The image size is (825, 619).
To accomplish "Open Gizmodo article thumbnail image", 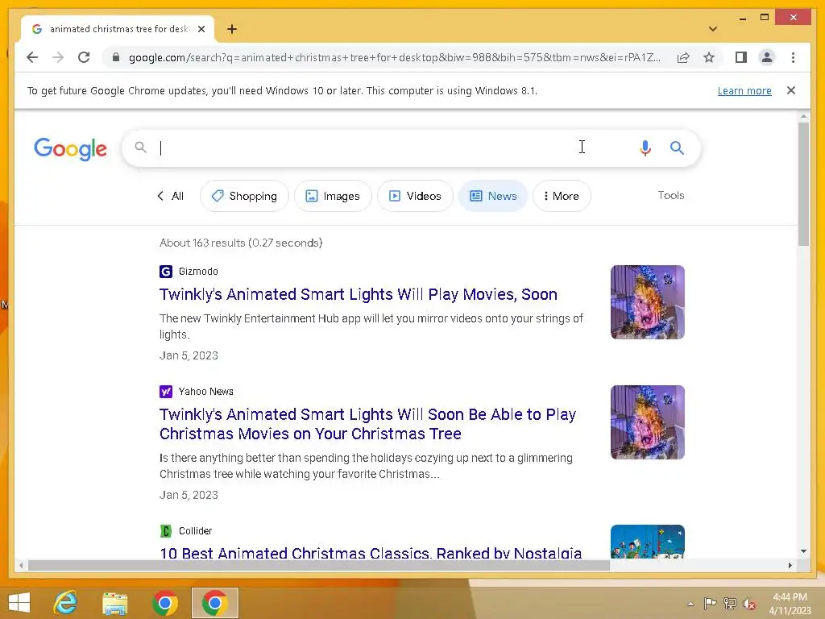I will coord(647,302).
